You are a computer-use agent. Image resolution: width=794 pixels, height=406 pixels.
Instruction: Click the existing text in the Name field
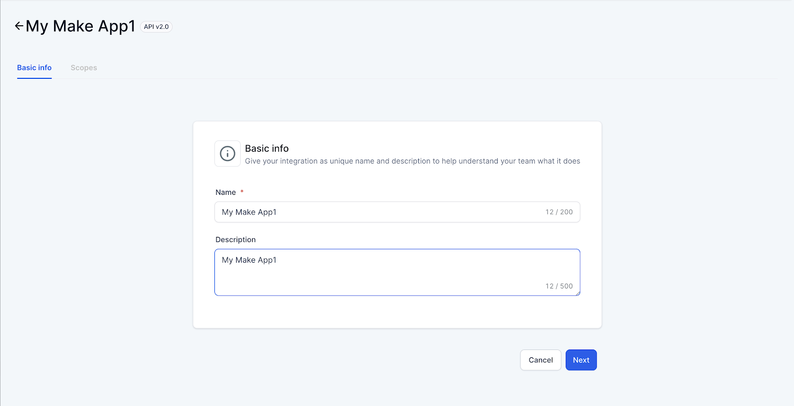249,212
